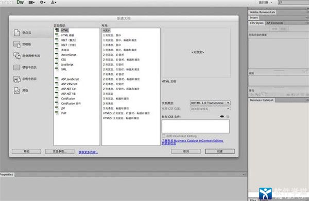
Task: Click the file icon beside CSS
Action: 57,59
